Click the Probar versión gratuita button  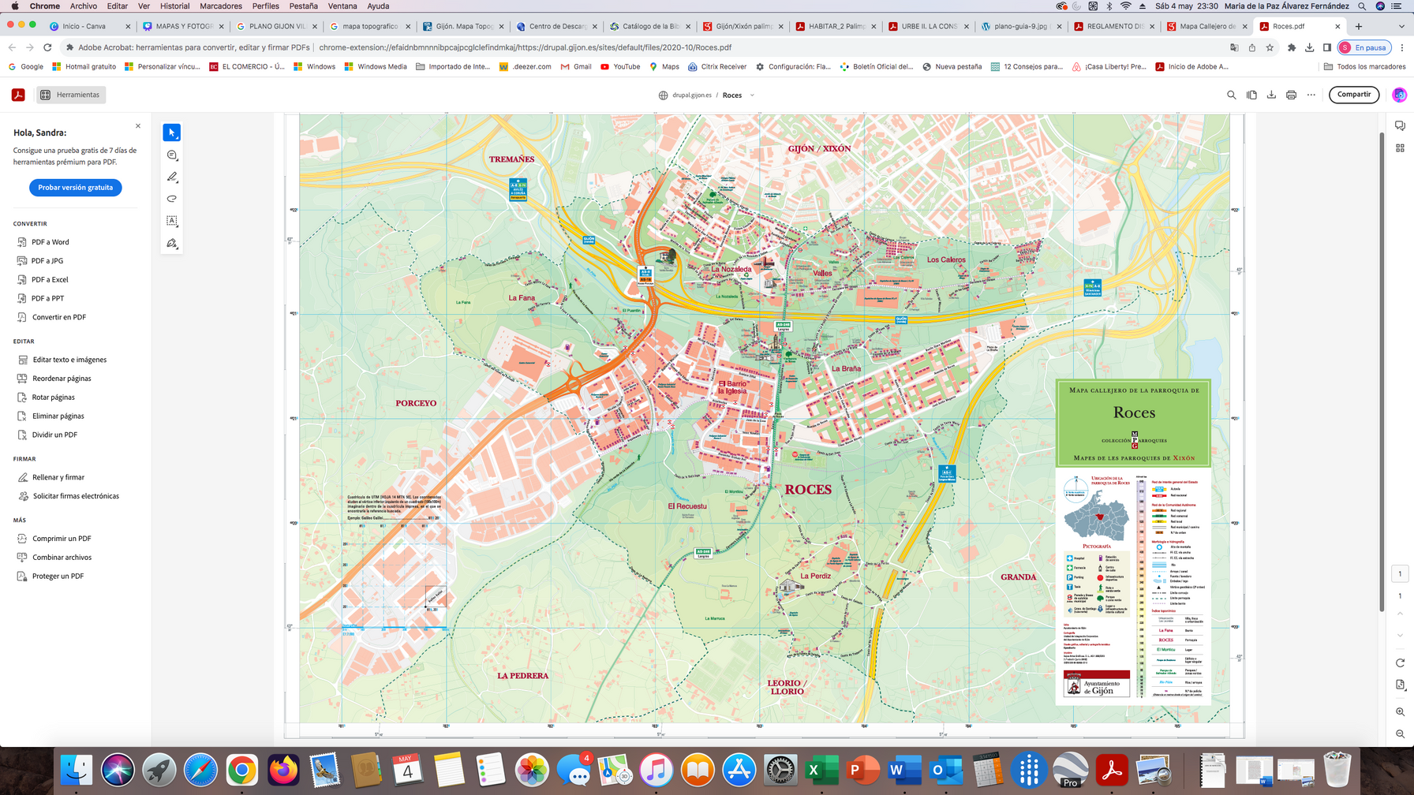tap(76, 188)
